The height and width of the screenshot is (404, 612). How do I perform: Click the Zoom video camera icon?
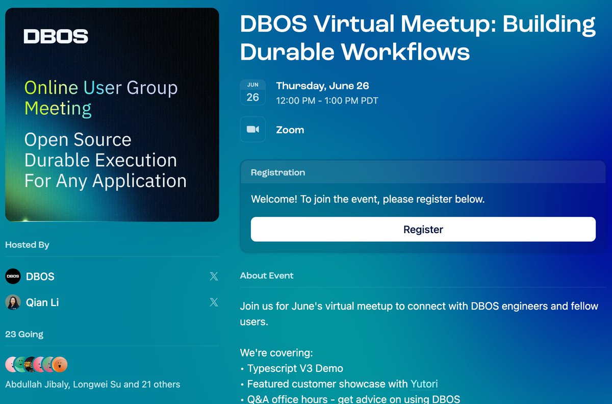point(253,130)
